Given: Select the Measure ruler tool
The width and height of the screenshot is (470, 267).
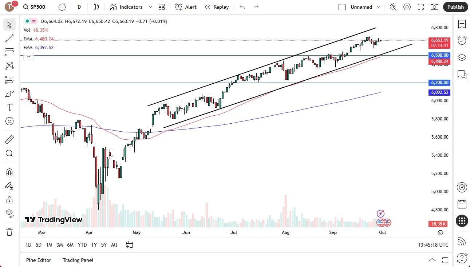Looking at the screenshot, I should [x=9, y=139].
